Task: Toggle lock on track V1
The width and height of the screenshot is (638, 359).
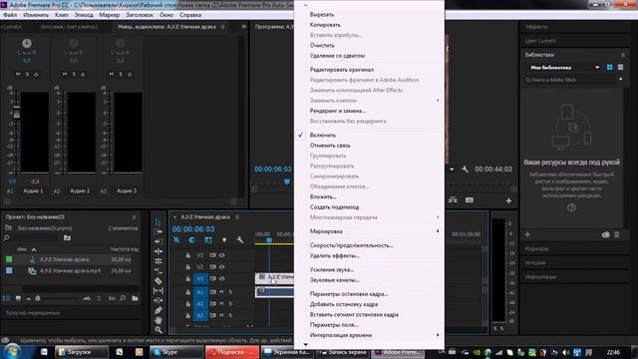Action: point(188,279)
